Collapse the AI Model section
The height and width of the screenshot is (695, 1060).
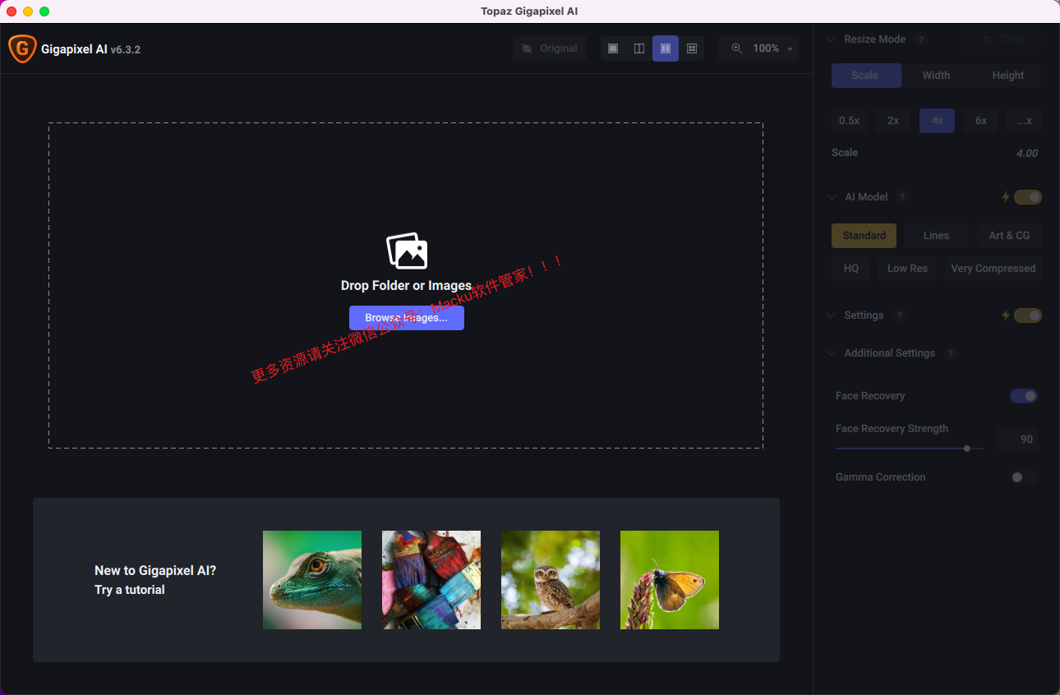[x=831, y=197]
